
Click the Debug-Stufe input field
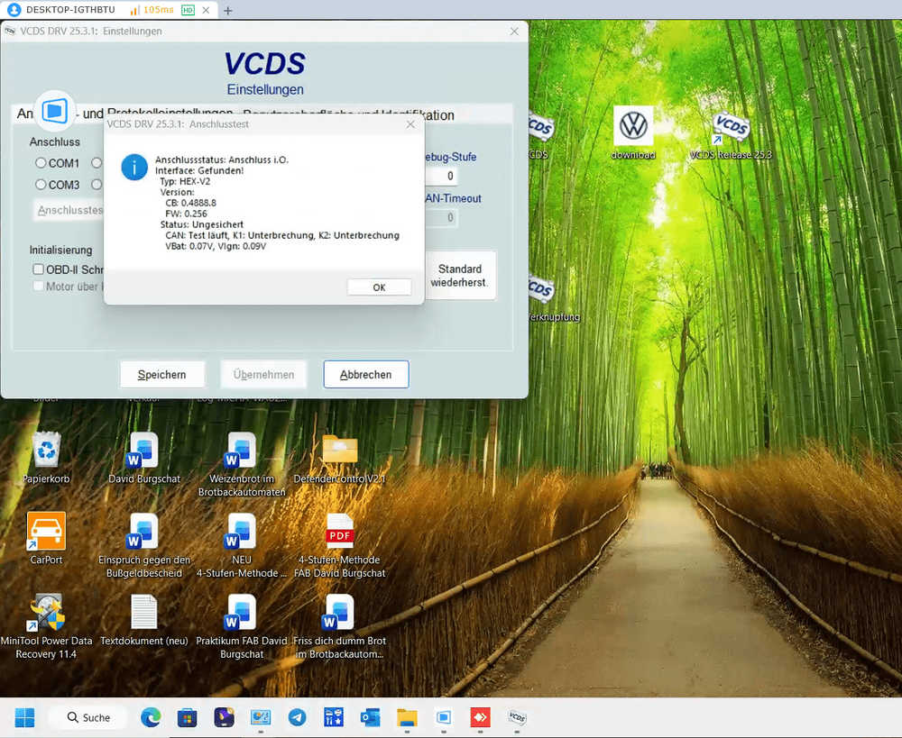click(440, 177)
